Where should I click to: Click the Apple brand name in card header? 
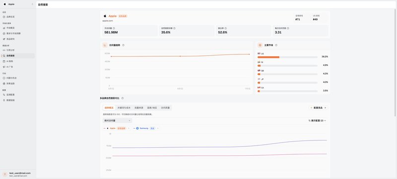pyautogui.click(x=113, y=16)
